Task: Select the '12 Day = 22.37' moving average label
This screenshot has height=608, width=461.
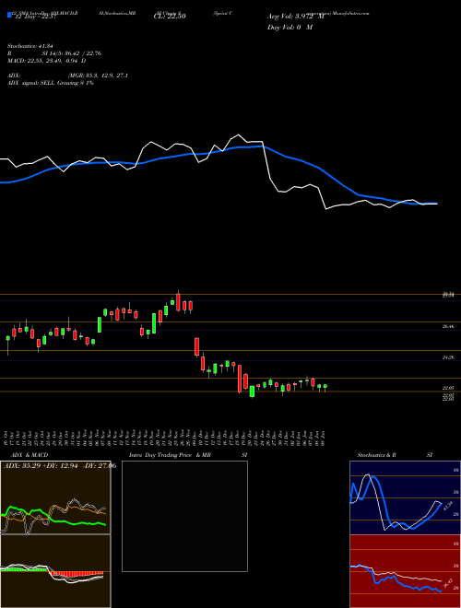Action: point(37,17)
